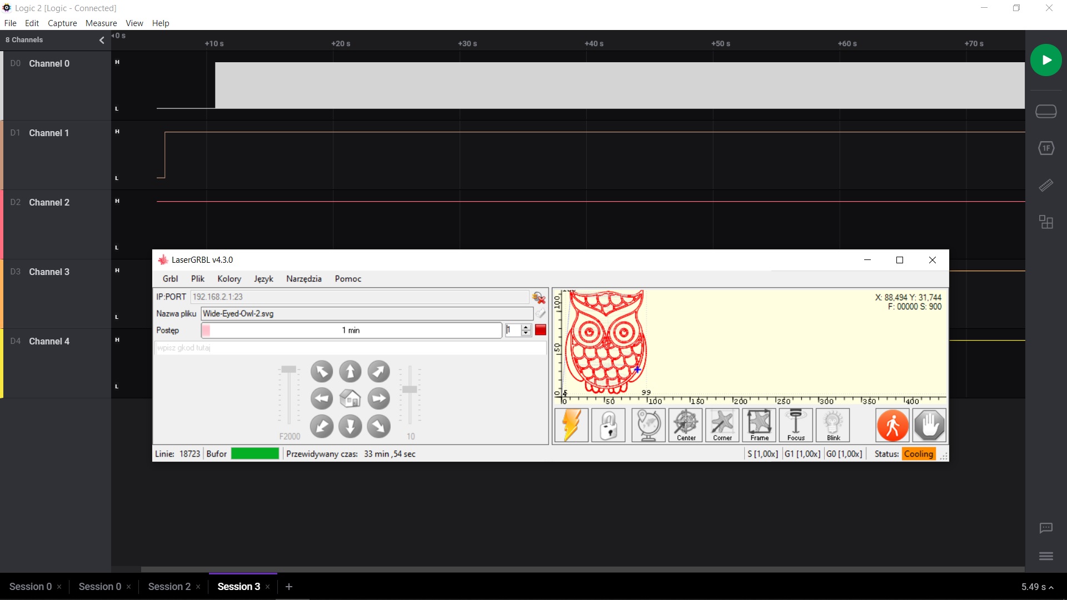This screenshot has width=1067, height=600.
Task: Drag the progress Postęp slider
Action: pos(207,329)
